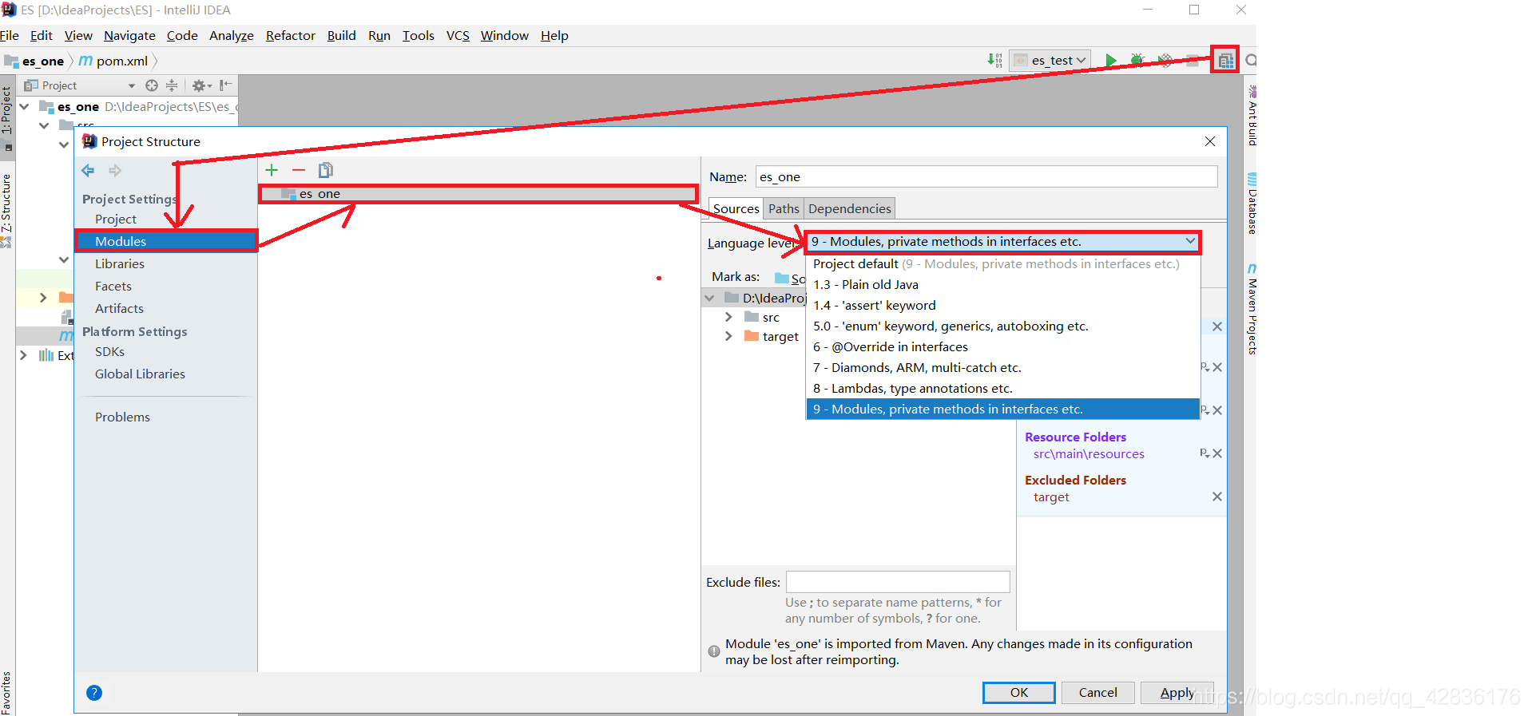Viewport: 1528px width, 716px height.
Task: Go forward with the grey arrow in Project Structure
Action: (115, 170)
